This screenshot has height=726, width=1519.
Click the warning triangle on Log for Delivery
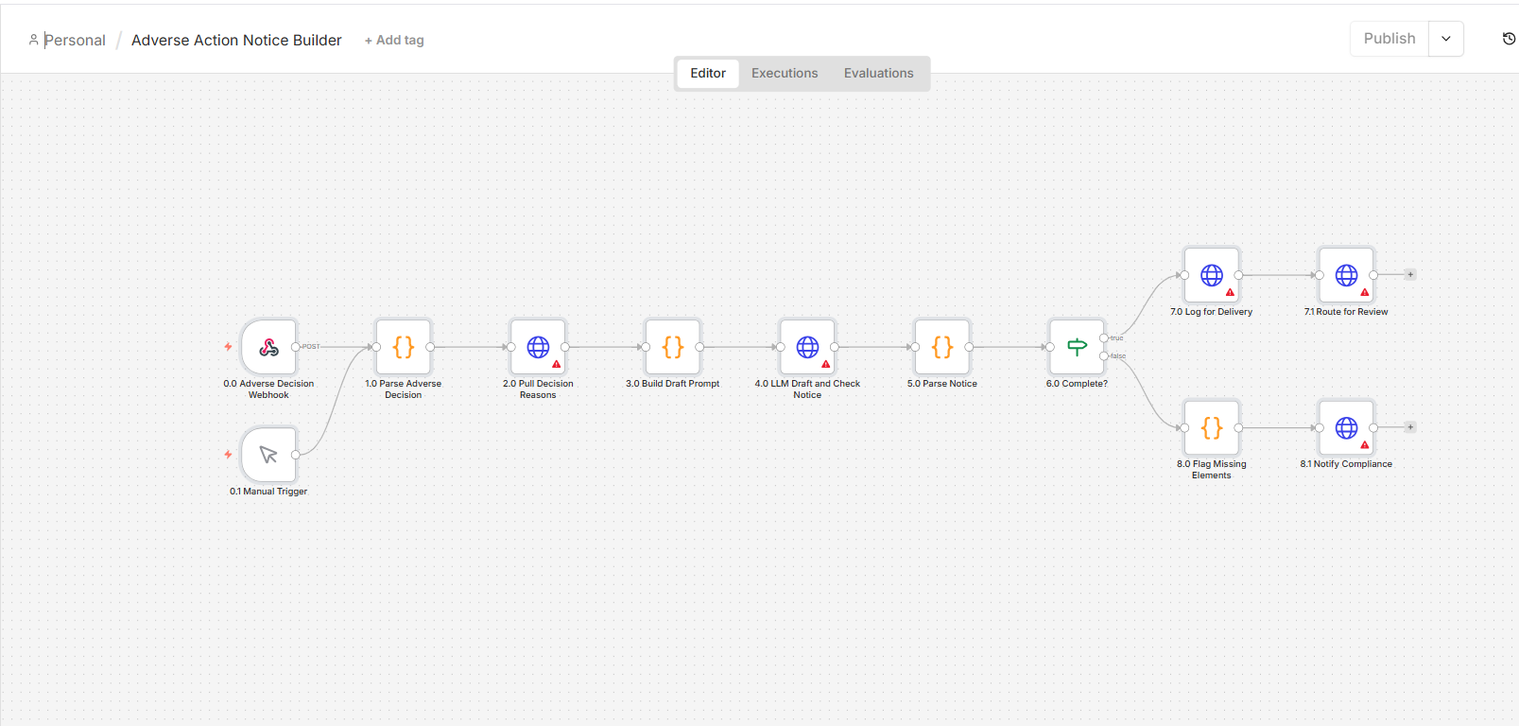[x=1230, y=292]
